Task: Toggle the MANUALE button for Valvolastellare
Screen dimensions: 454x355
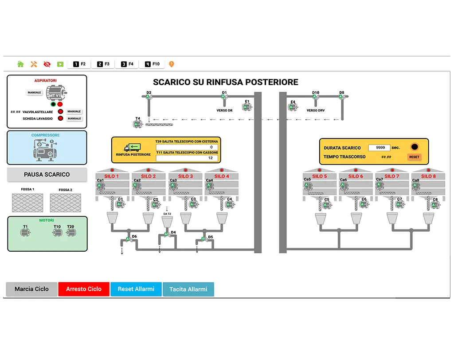Action: [x=74, y=111]
